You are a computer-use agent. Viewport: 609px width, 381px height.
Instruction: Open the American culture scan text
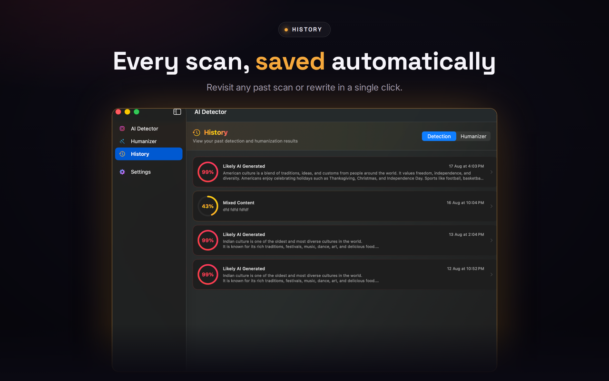coord(354,176)
